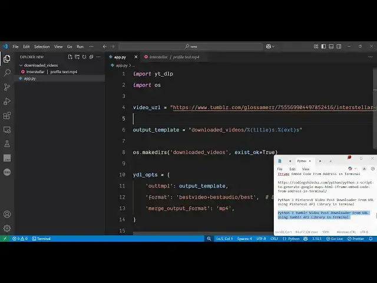Screen dimensions: 377x283
Task: Show the overflow menu items ellipsis
Action: coord(91,47)
